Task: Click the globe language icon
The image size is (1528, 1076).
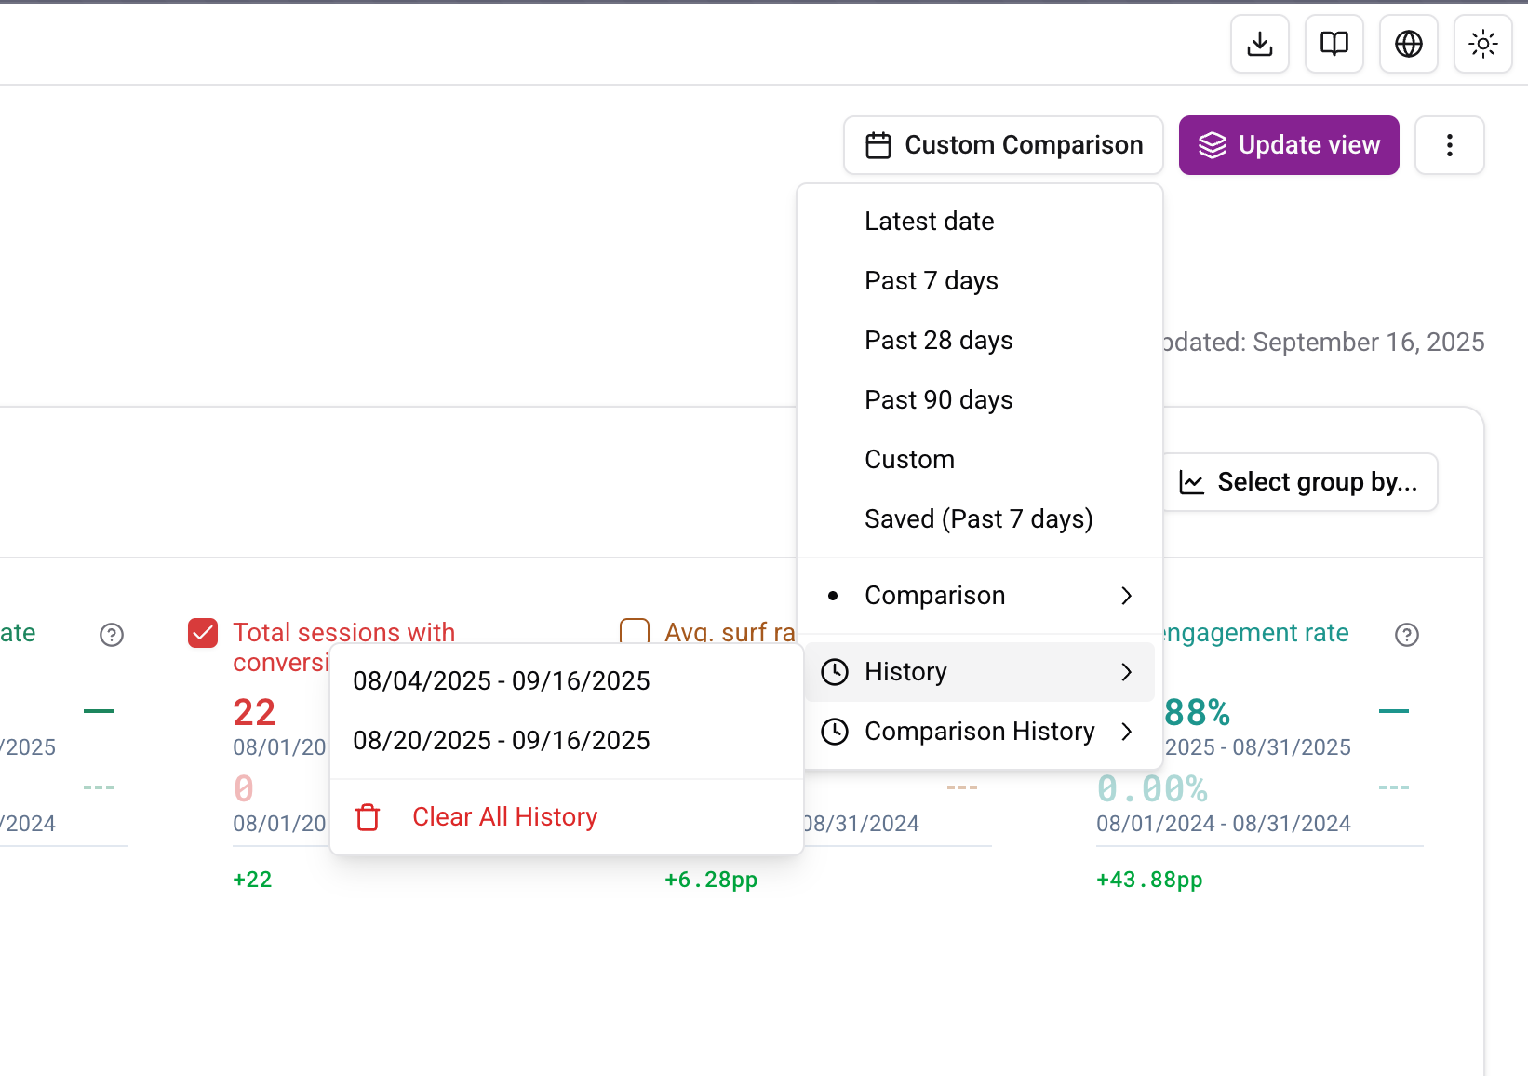Action: [x=1408, y=44]
